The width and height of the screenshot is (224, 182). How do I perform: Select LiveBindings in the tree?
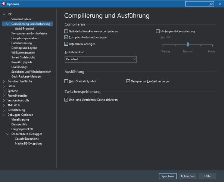click(x=19, y=67)
